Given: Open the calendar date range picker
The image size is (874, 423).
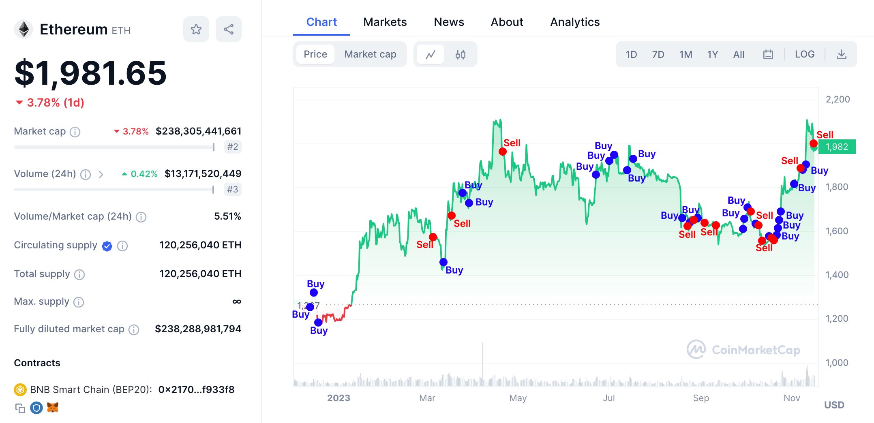Looking at the screenshot, I should [768, 54].
